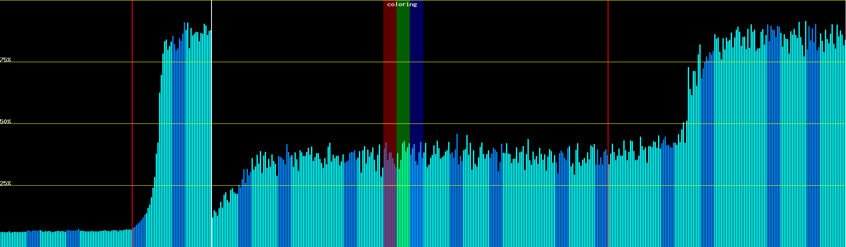Screen dimensions: 846x247
Task: Click the flat low bars at far left
Action: [x=62, y=239]
